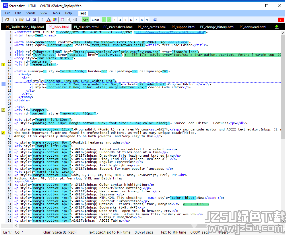Toggle bookmark number 8 in the toolbar

tap(142, 20)
